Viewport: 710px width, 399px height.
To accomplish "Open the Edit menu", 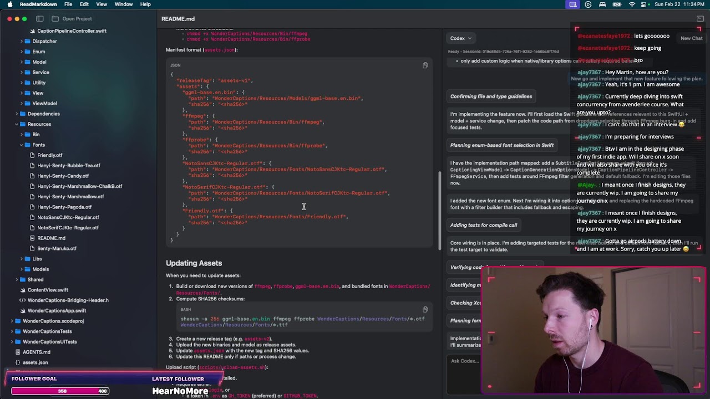I will [84, 4].
